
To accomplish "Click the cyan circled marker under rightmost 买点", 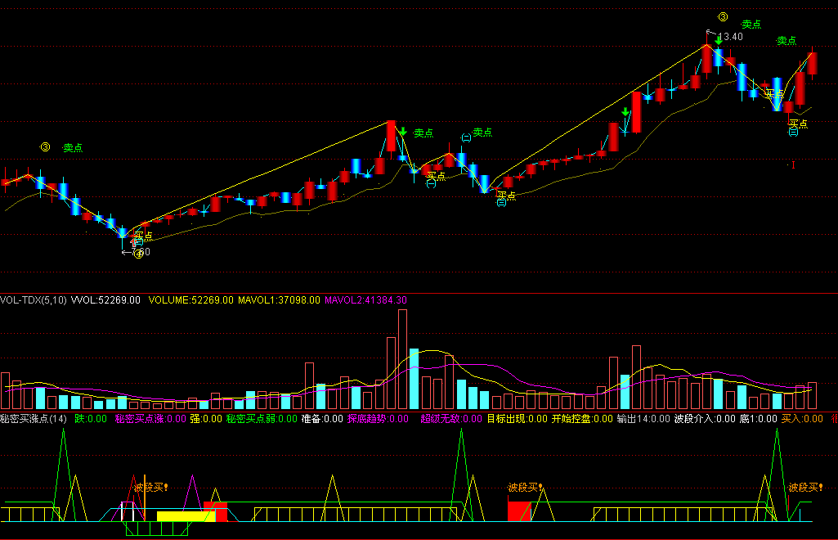I will [x=794, y=132].
